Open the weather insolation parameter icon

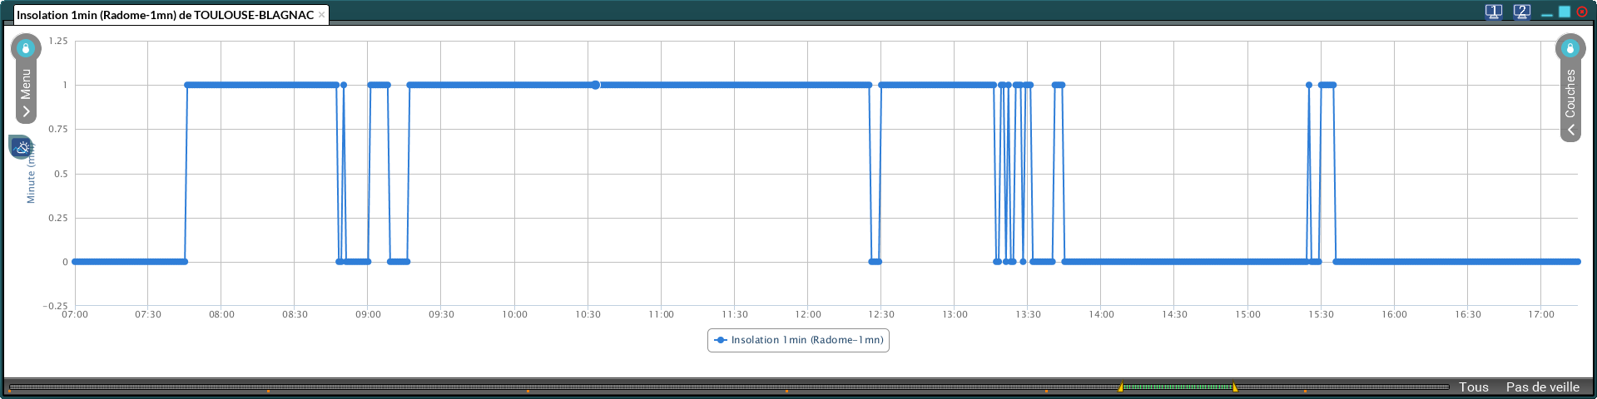[21, 147]
